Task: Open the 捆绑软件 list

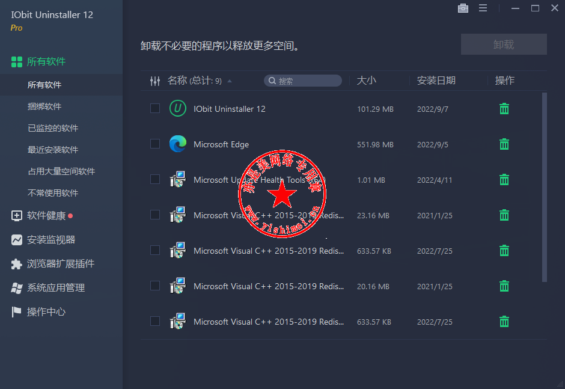Action: point(44,106)
